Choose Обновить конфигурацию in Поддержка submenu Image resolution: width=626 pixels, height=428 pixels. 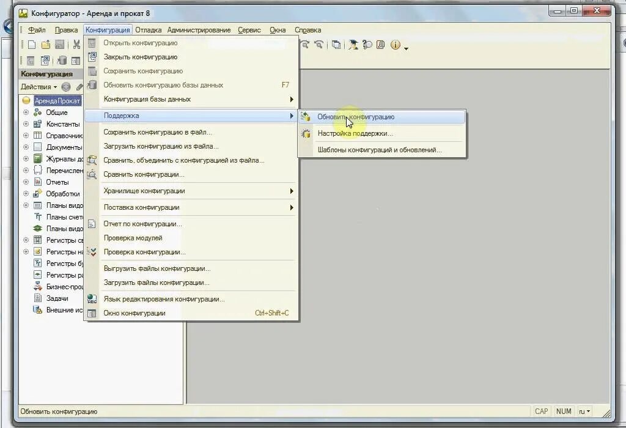tap(382, 117)
